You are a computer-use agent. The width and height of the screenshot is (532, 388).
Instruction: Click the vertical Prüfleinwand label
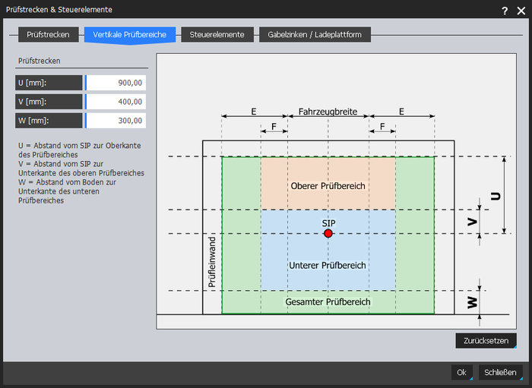212,262
